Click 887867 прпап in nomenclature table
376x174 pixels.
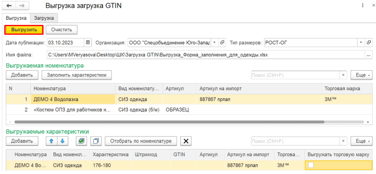[x=259, y=99]
